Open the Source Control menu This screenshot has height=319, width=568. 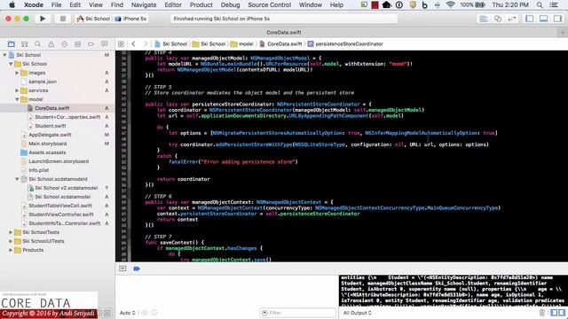coord(270,5)
